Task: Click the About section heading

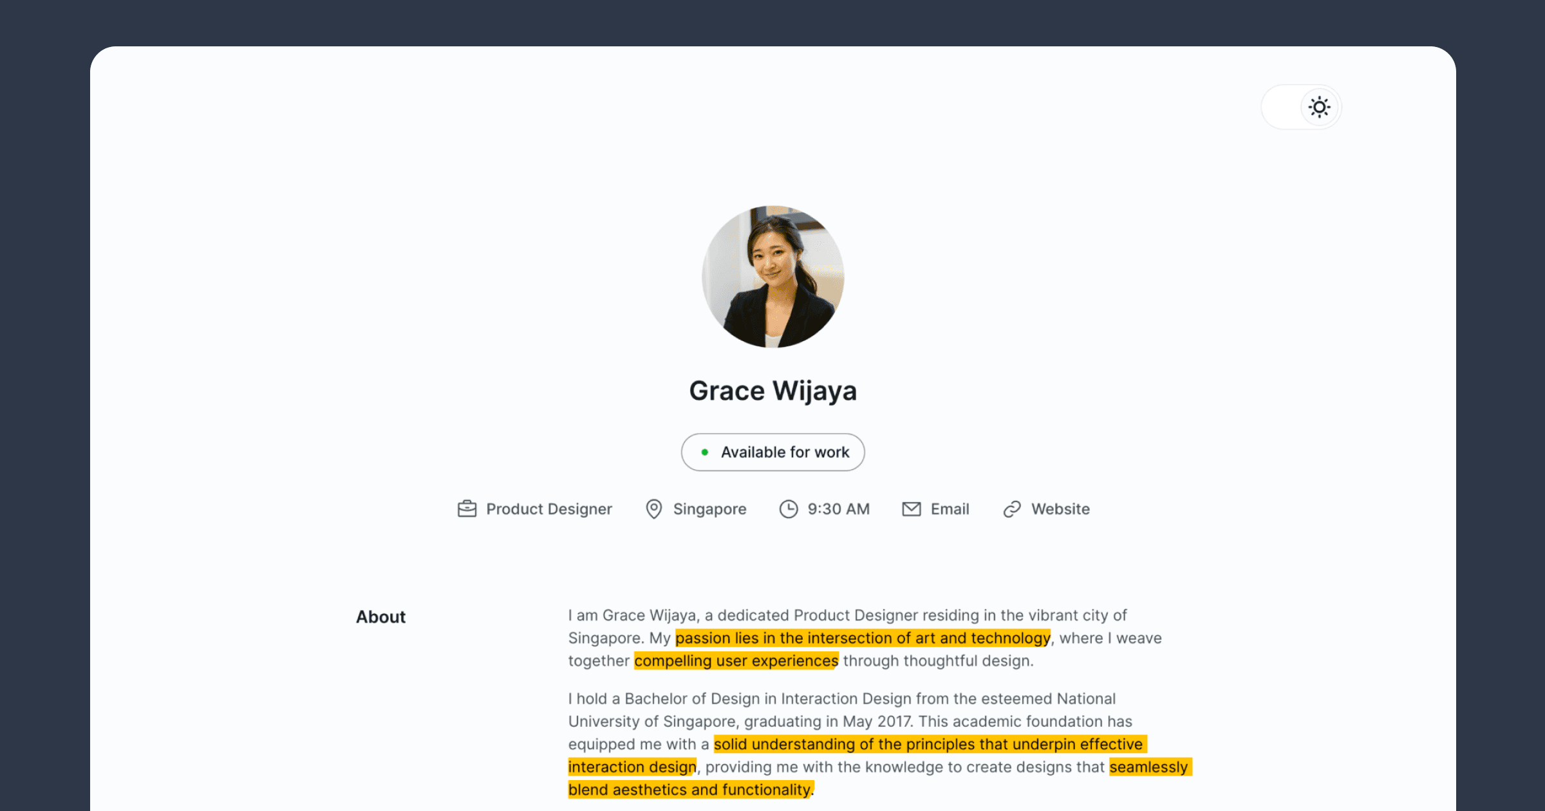Action: (x=381, y=617)
